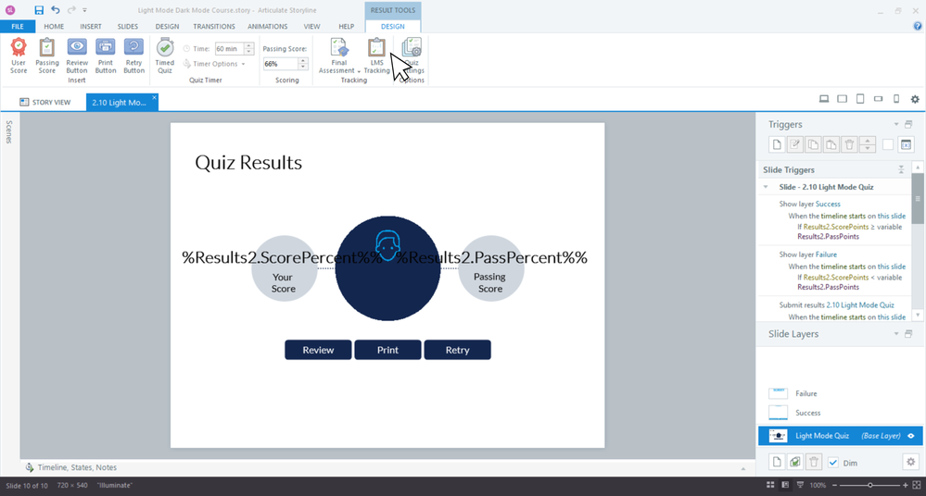Click the Print button on the slide
The image size is (926, 496).
point(388,350)
